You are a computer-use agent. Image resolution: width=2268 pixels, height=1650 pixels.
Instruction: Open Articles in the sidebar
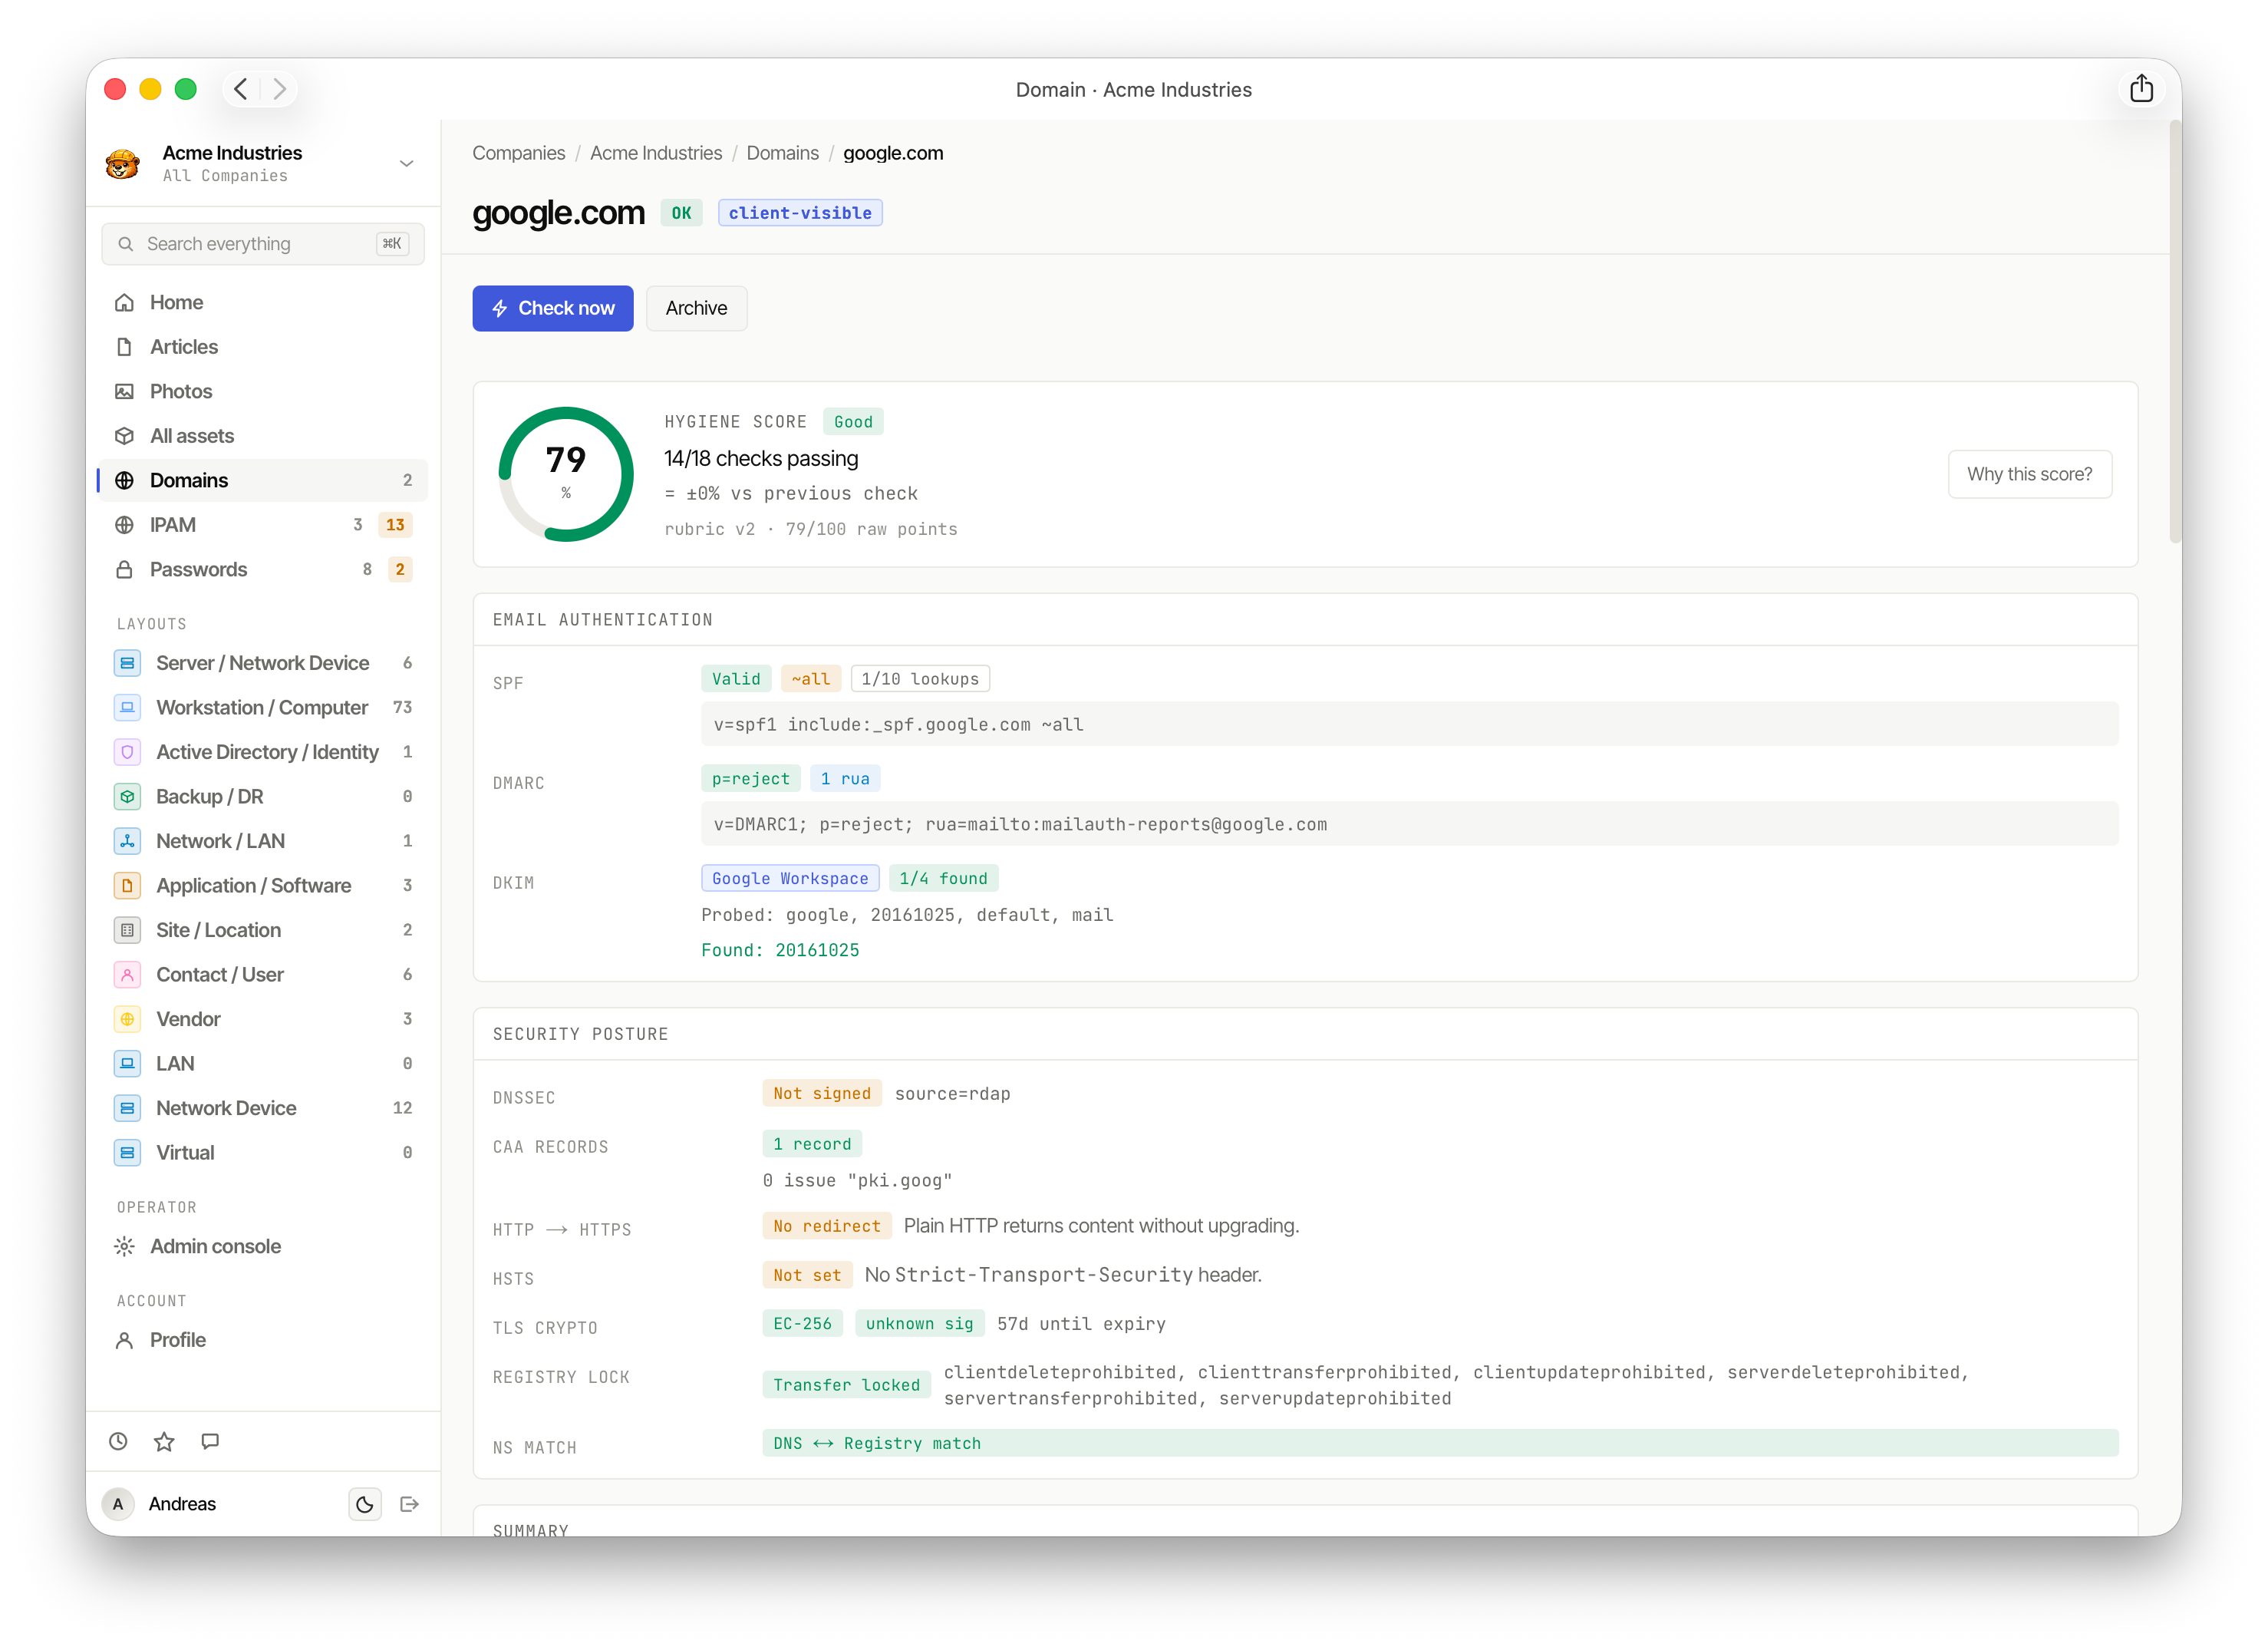pyautogui.click(x=263, y=347)
